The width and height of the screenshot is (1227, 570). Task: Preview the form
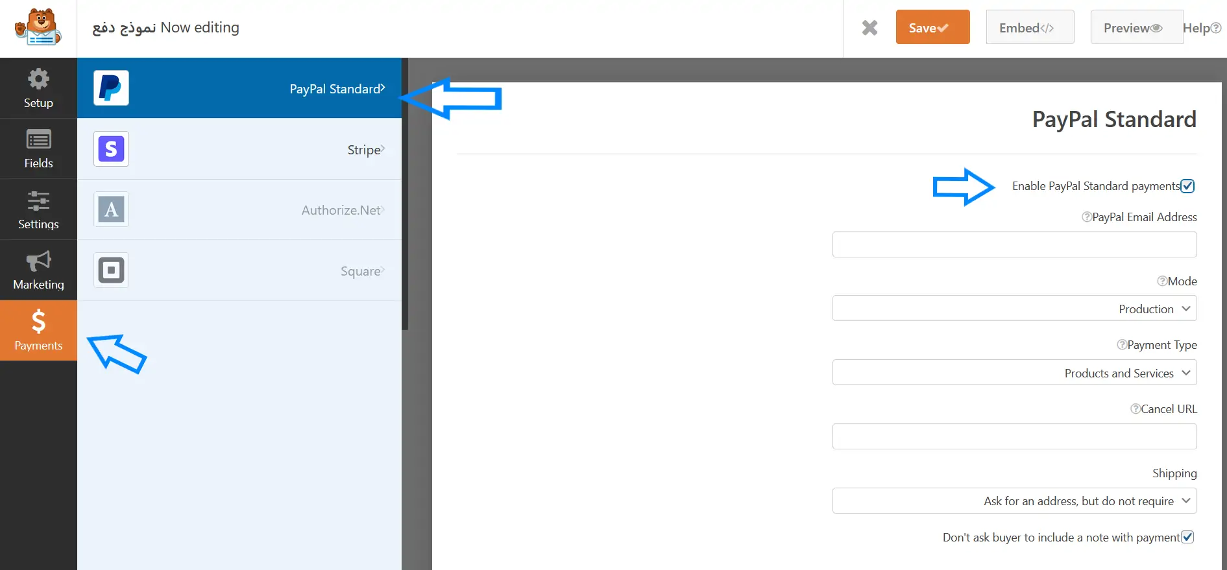click(1136, 27)
